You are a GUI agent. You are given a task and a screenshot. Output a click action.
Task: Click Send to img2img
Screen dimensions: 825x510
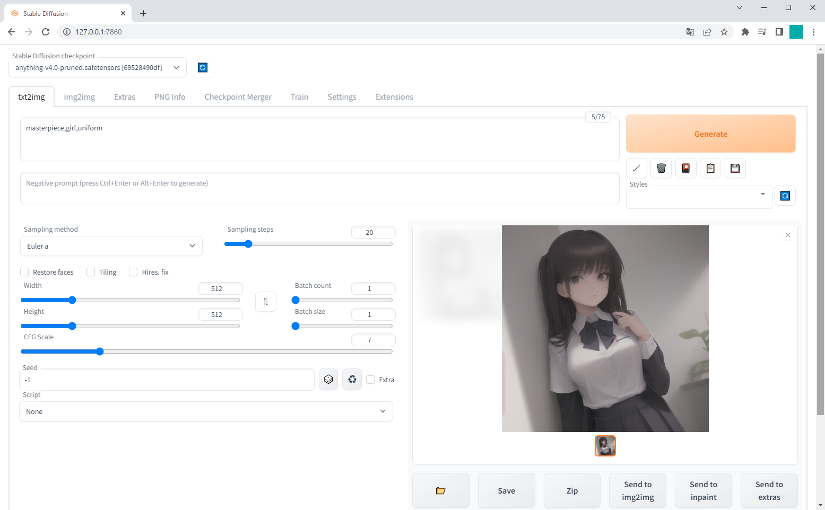(x=638, y=491)
